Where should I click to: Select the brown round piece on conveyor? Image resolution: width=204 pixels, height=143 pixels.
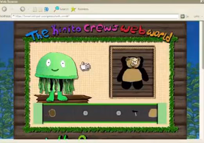click(52, 113)
